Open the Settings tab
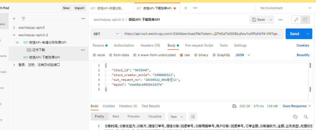 (x=240, y=45)
